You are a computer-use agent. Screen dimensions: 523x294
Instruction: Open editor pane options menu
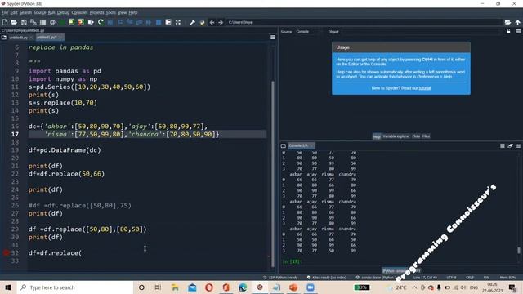pos(272,38)
